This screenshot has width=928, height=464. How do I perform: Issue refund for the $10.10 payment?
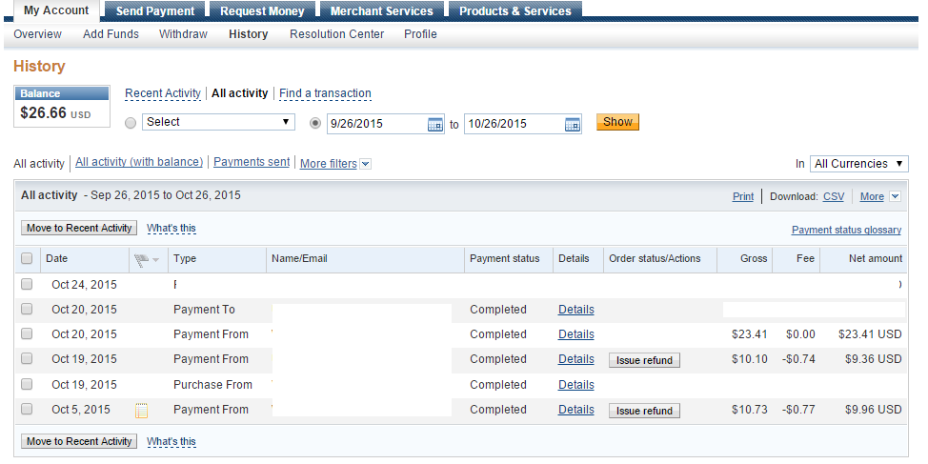[644, 360]
